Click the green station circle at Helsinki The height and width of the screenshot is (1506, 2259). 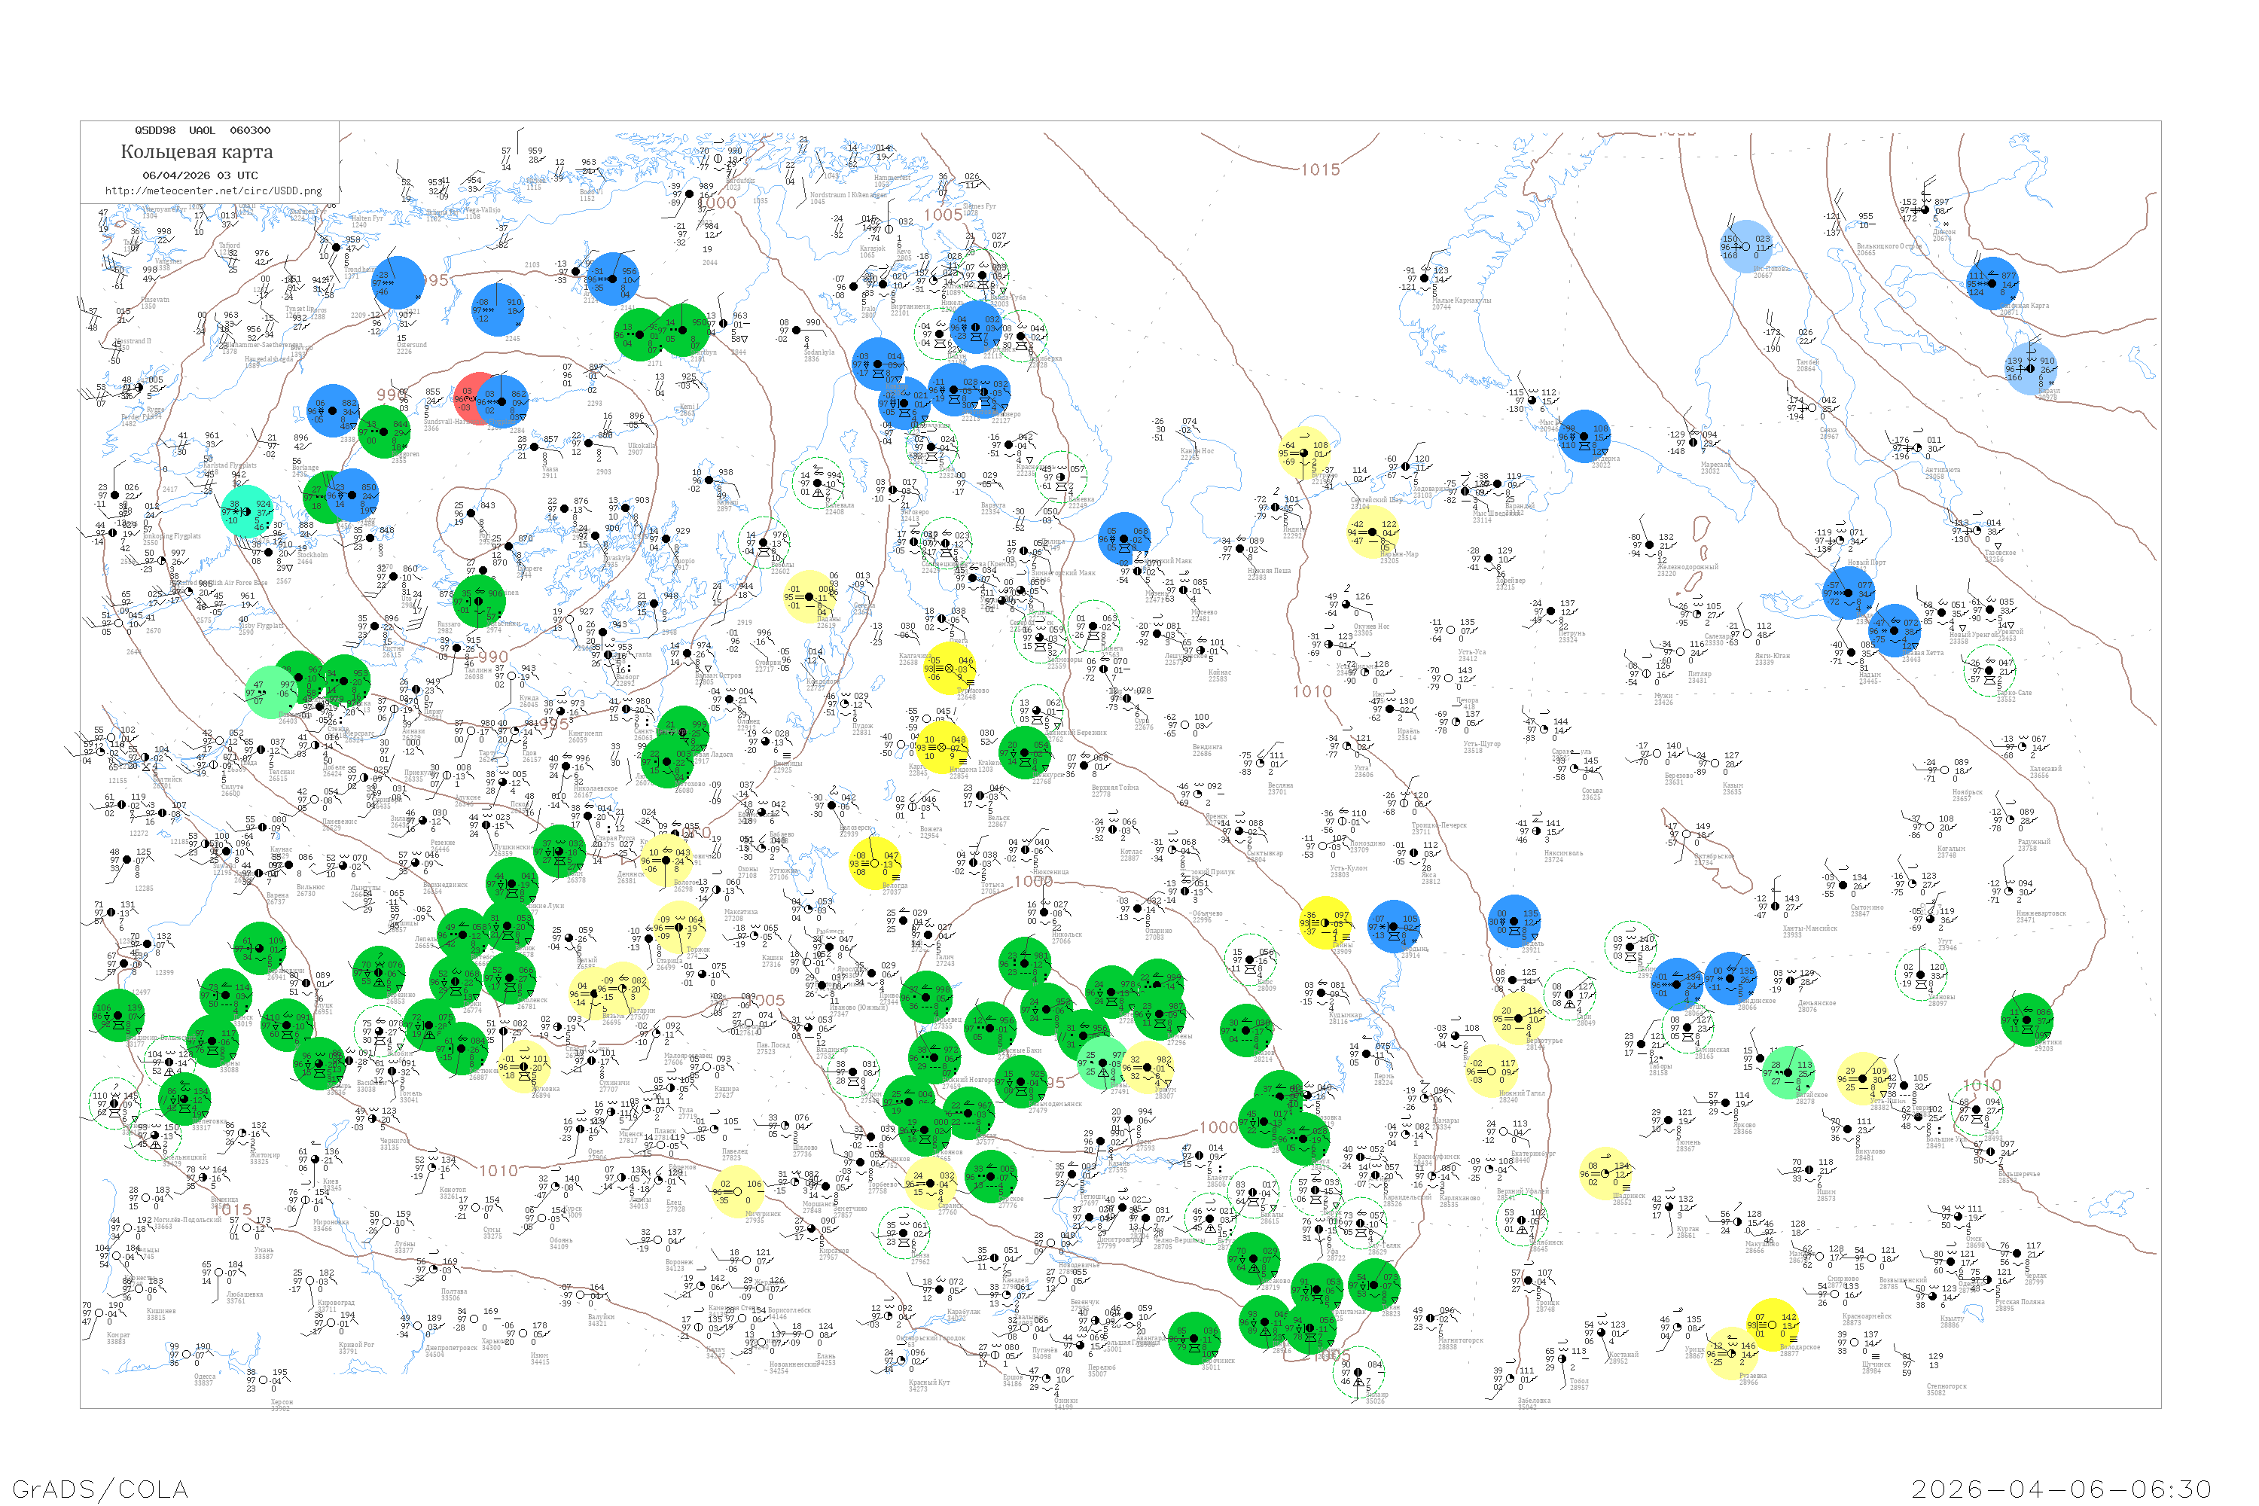478,601
